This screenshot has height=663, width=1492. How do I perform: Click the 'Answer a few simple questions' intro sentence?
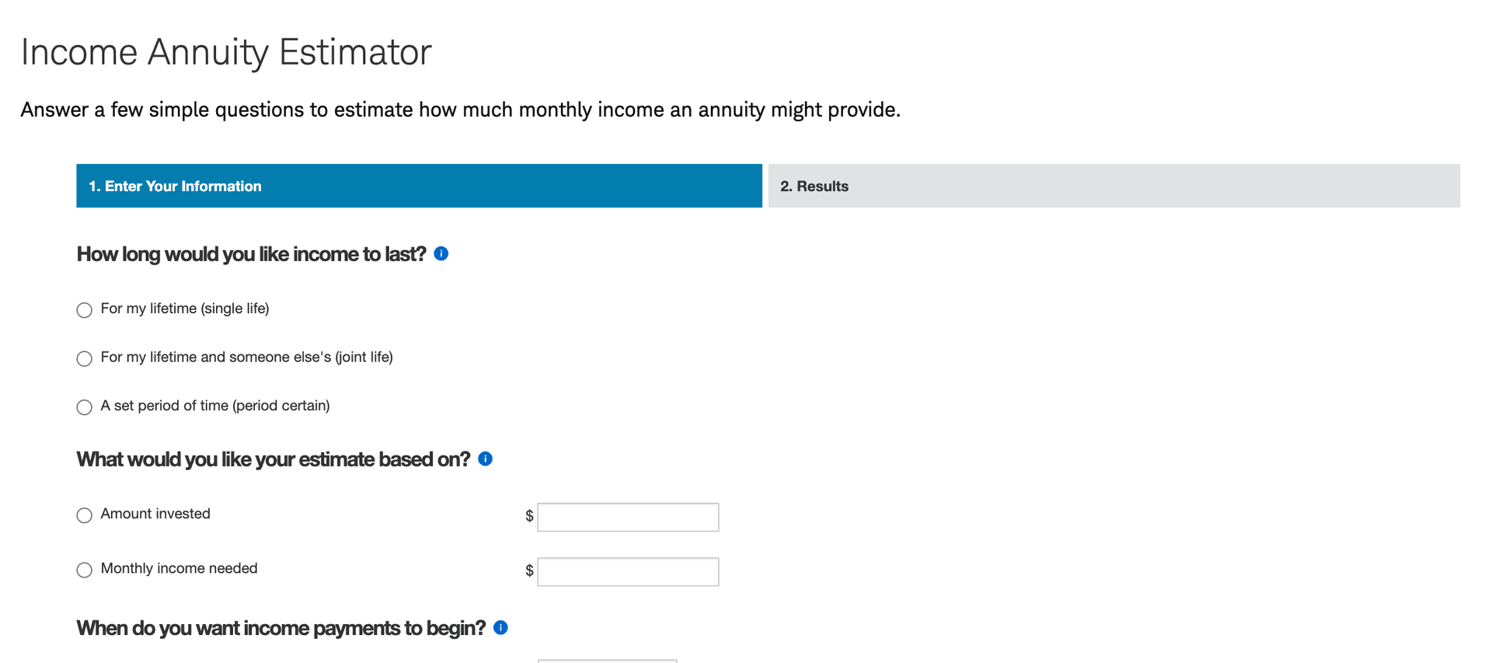click(460, 110)
